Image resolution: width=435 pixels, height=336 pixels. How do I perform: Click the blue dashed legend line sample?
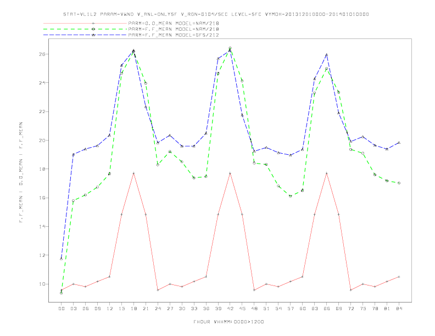[85, 35]
